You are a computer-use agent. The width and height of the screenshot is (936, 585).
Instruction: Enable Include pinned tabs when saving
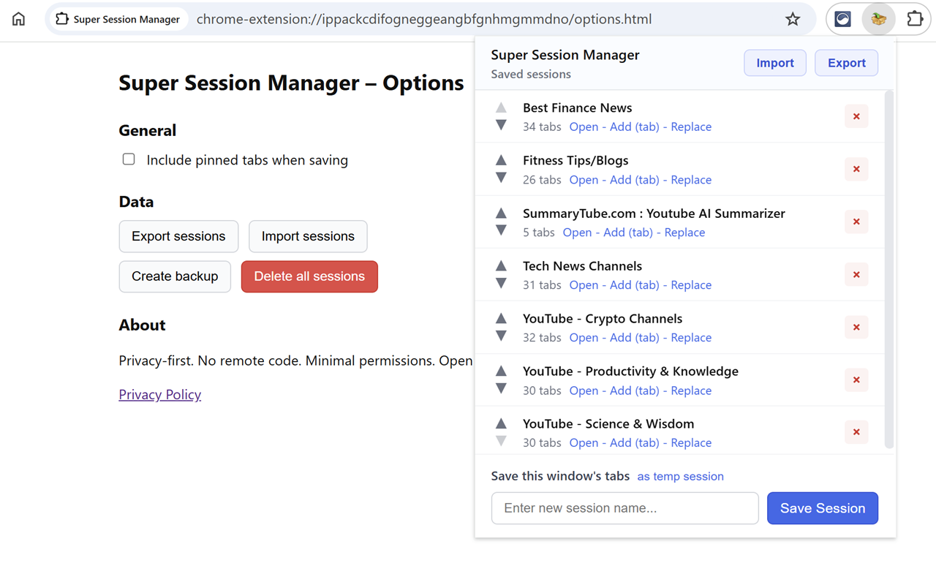[x=129, y=159]
